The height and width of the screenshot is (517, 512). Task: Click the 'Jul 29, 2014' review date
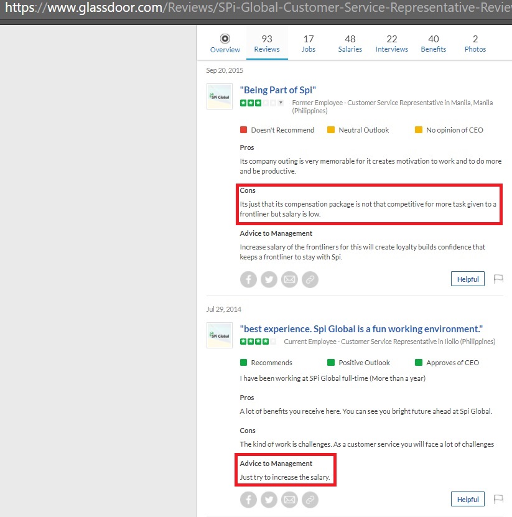point(223,309)
